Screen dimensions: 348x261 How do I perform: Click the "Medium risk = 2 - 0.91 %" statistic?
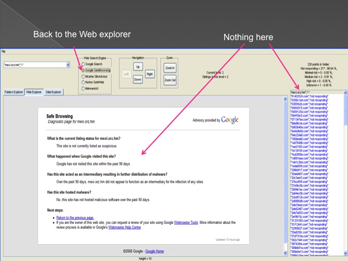pos(319,77)
